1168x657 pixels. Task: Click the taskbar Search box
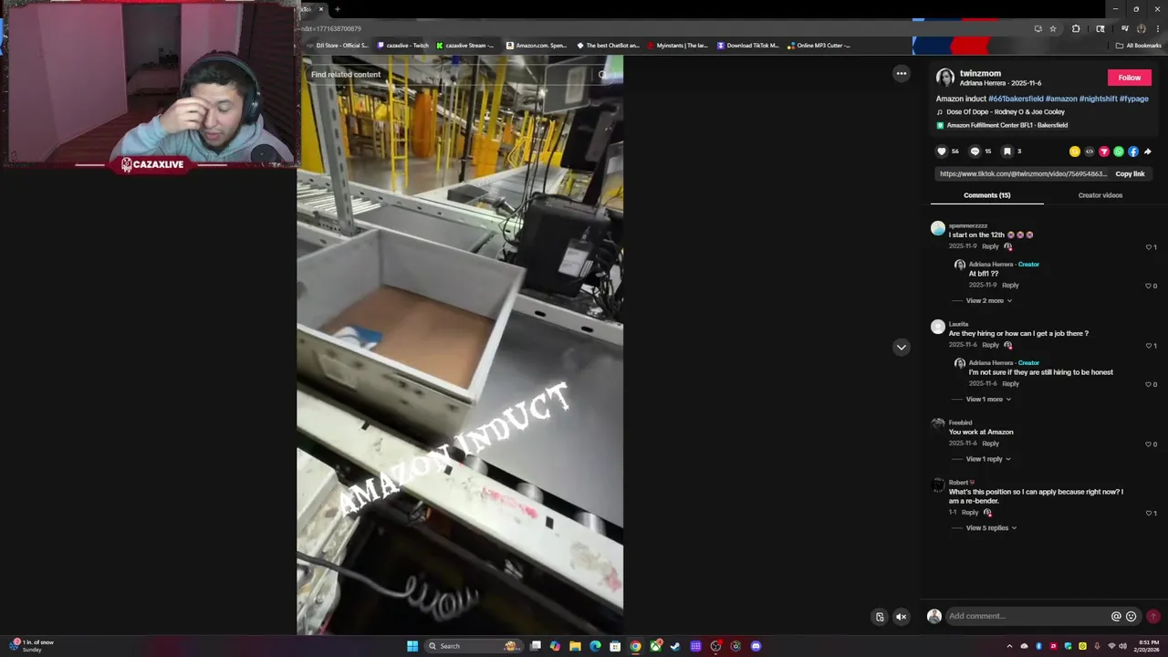[474, 646]
